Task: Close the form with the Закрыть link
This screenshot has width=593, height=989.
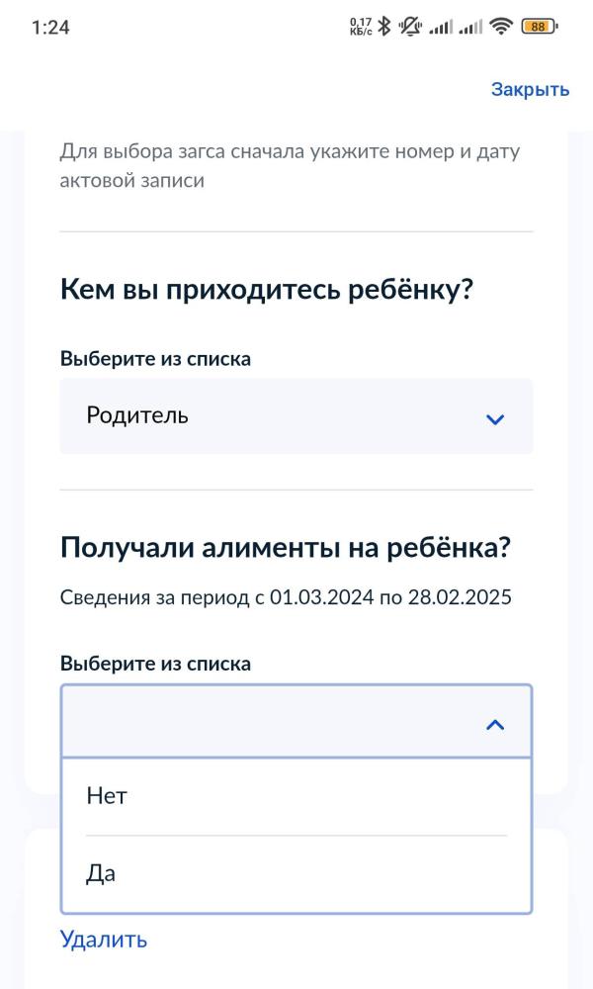Action: [530, 90]
